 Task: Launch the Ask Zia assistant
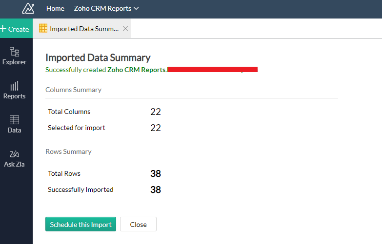point(14,158)
